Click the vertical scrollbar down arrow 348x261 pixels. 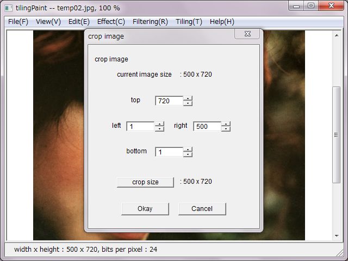pyautogui.click(x=337, y=236)
